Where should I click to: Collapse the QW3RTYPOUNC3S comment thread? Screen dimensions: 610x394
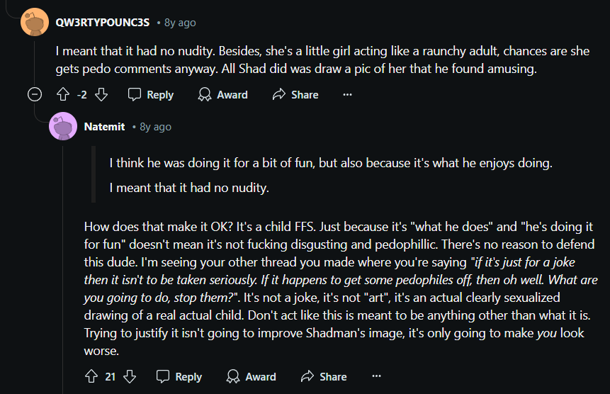point(35,94)
